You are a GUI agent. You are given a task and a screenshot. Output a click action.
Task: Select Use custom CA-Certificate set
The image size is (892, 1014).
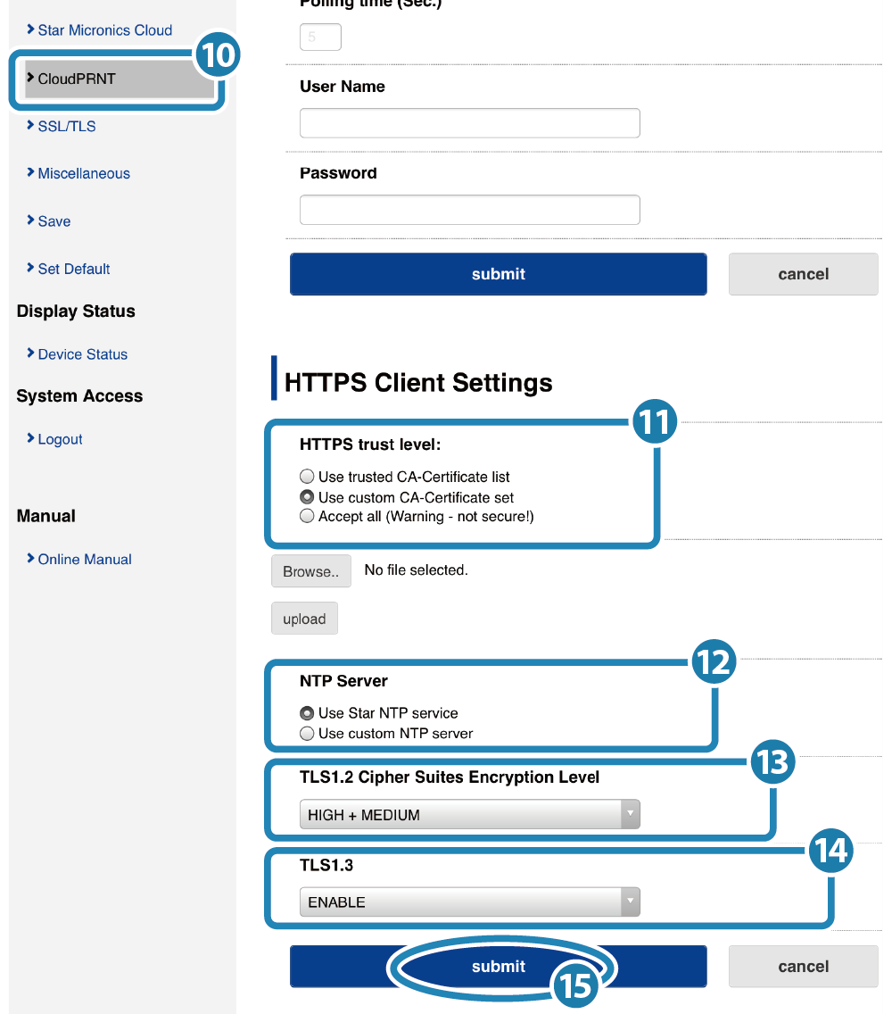(307, 497)
